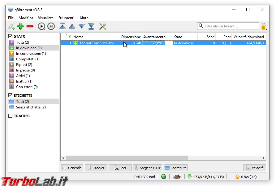
Task: Click the horizontal scrollbar thumb
Action: [x=127, y=158]
